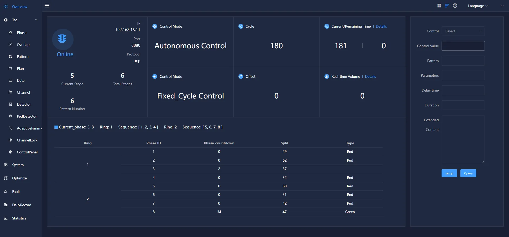Viewport: 509px width, 237px height.
Task: Open the DailyRecord menu item
Action: click(x=22, y=205)
